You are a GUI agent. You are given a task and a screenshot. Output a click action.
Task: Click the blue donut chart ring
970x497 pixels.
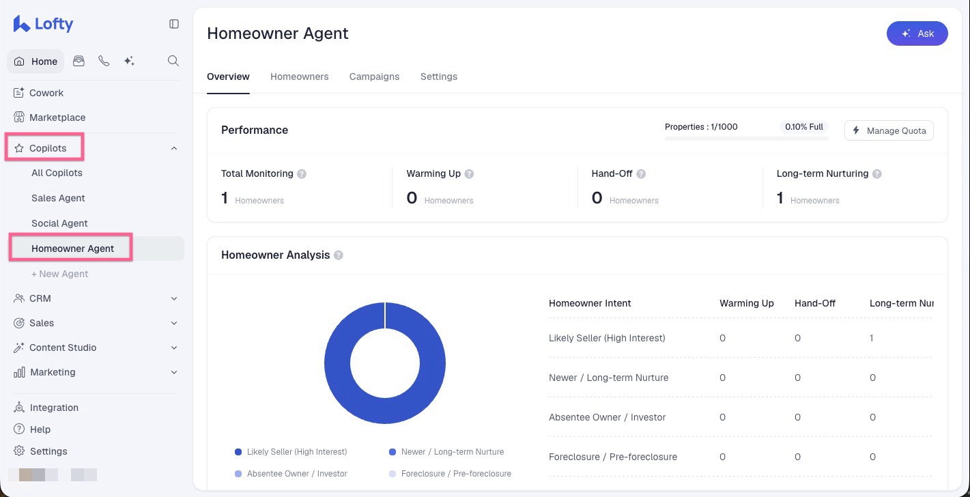[x=337, y=363]
